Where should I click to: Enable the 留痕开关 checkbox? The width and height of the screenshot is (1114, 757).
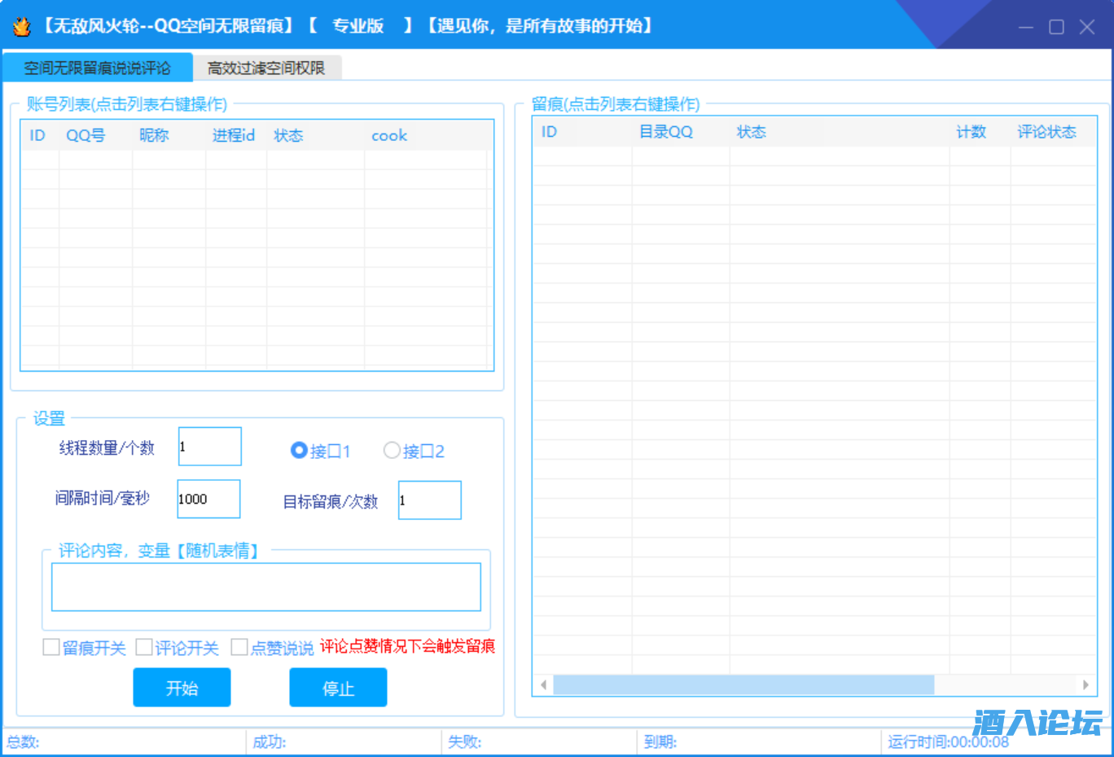point(51,648)
